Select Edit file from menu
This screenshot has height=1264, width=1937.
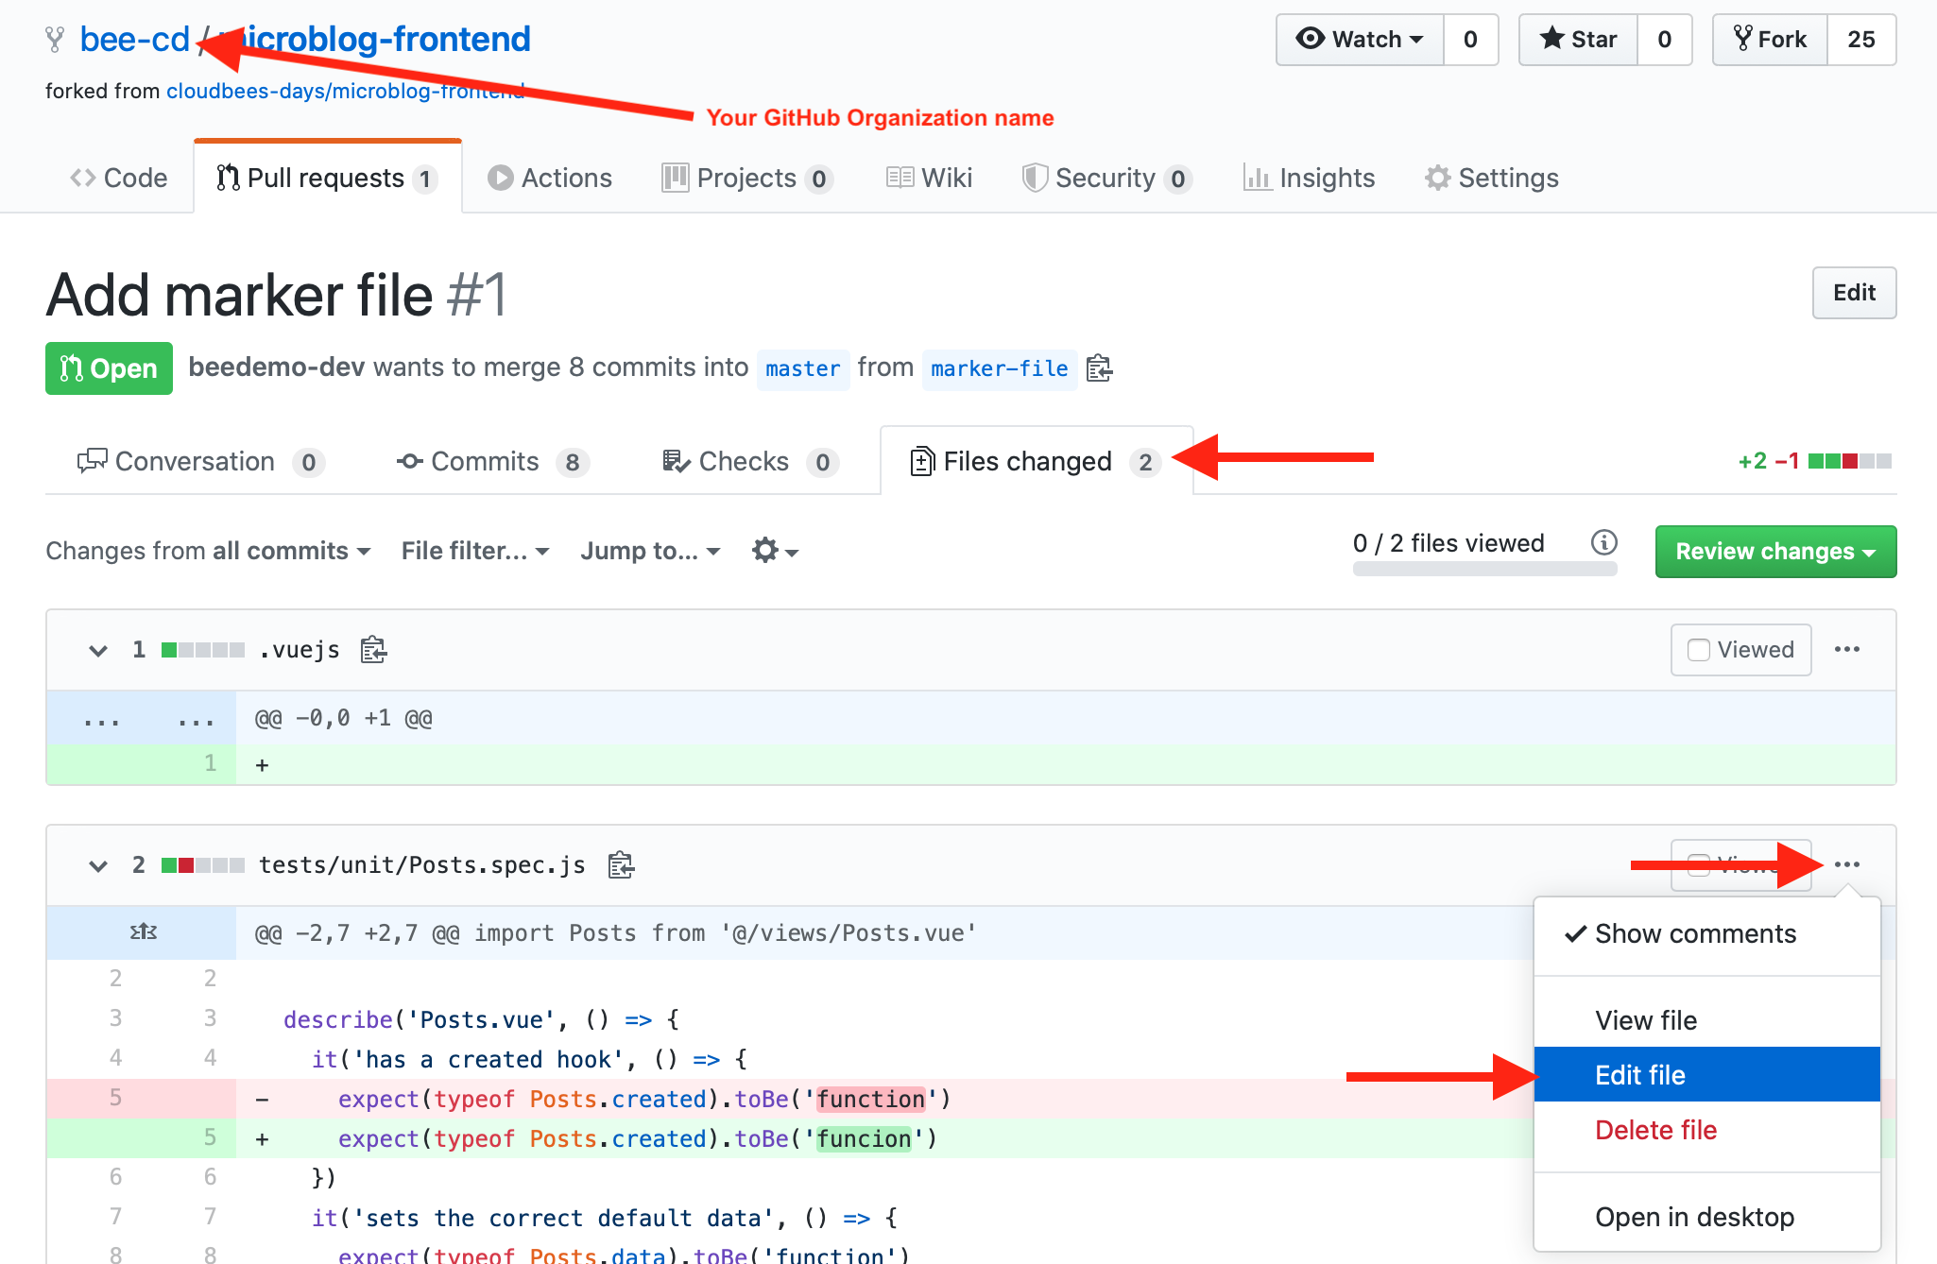coord(1707,1075)
